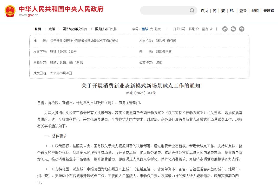The image size is (278, 187).
Task: Share the page via Weibo icon
Action: pos(225,29)
